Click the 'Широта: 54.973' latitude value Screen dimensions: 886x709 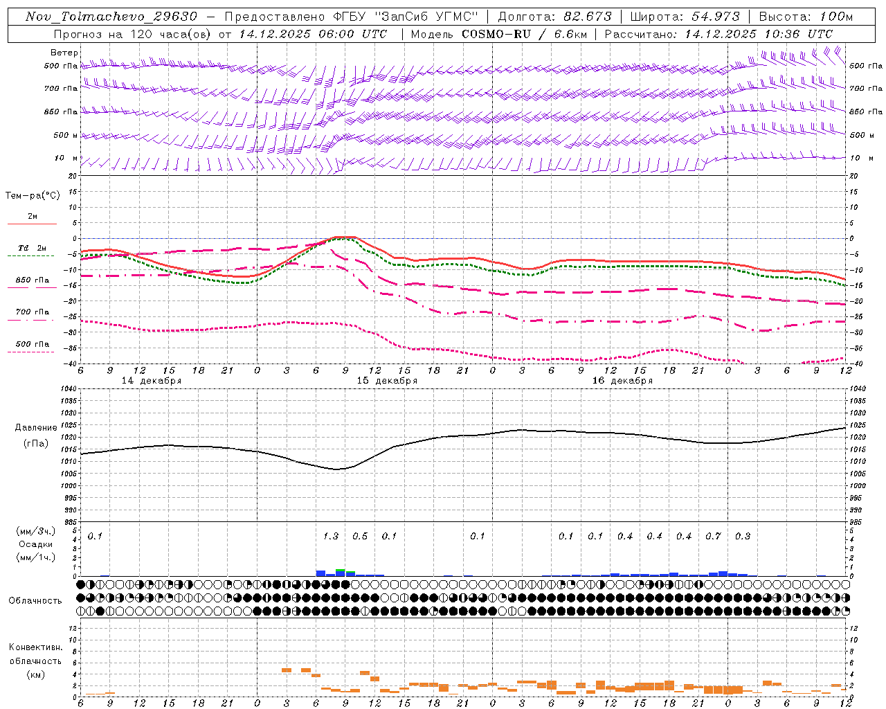coord(685,17)
